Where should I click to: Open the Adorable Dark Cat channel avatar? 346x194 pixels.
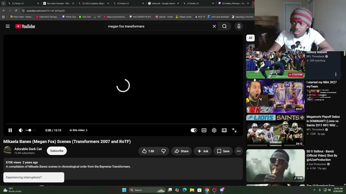tap(8, 151)
